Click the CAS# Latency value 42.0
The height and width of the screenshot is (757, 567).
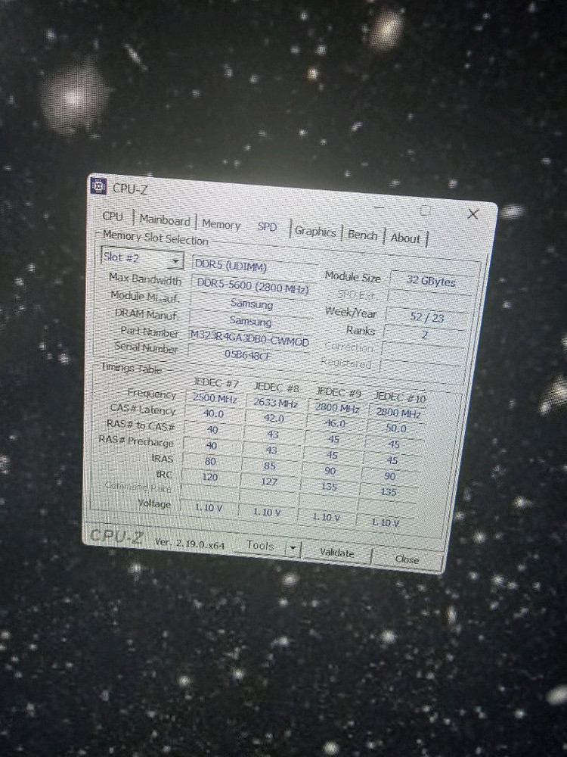pyautogui.click(x=274, y=418)
